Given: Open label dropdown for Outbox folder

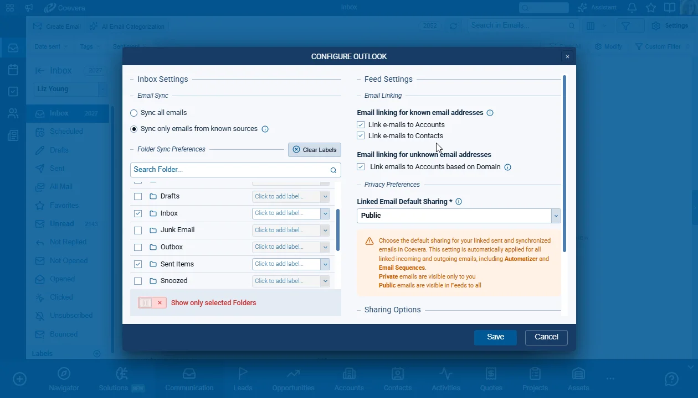Looking at the screenshot, I should [x=325, y=247].
